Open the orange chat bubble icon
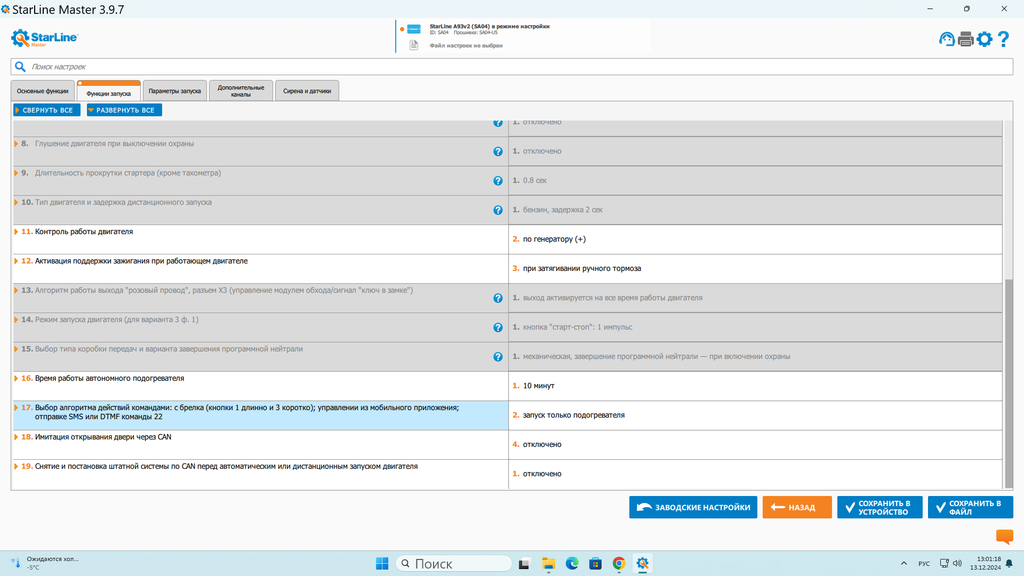The width and height of the screenshot is (1024, 576). (1004, 536)
